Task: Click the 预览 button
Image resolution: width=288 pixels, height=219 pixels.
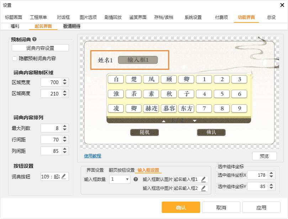Action: 264,156
